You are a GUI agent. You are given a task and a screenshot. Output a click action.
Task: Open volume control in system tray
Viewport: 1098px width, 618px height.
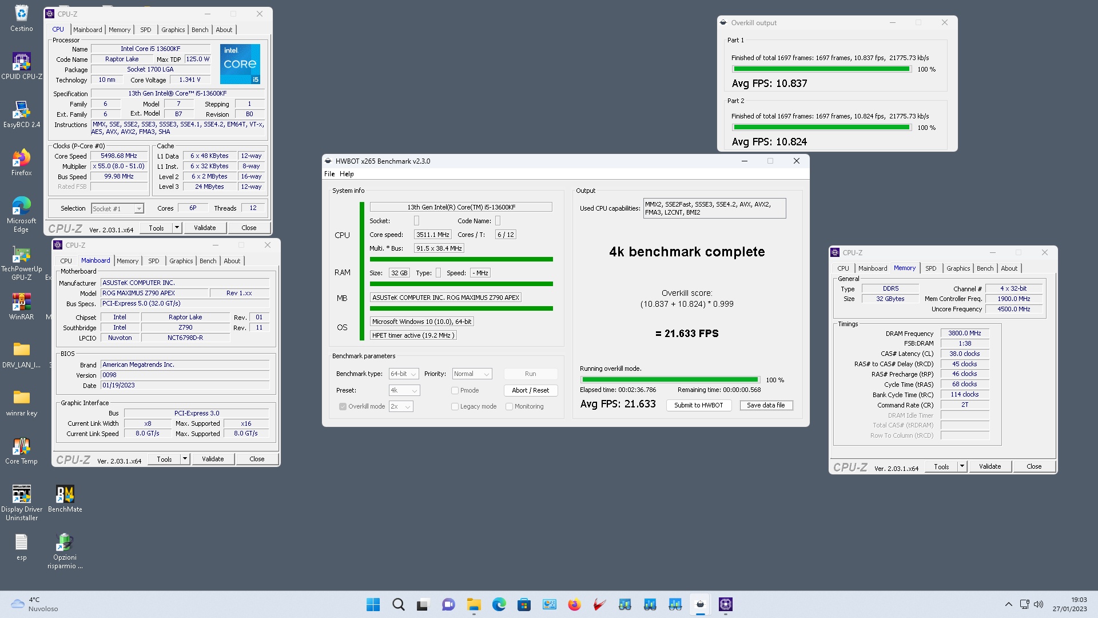click(1039, 604)
